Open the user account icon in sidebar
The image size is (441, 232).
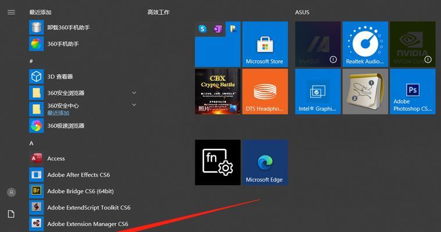[x=11, y=193]
